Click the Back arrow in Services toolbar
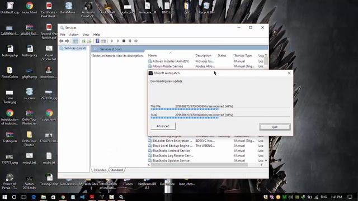358x201 pixels. point(61,41)
